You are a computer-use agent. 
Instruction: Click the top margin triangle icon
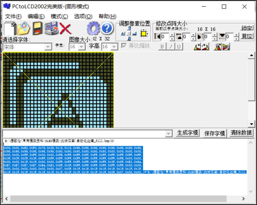pyautogui.click(x=179, y=36)
